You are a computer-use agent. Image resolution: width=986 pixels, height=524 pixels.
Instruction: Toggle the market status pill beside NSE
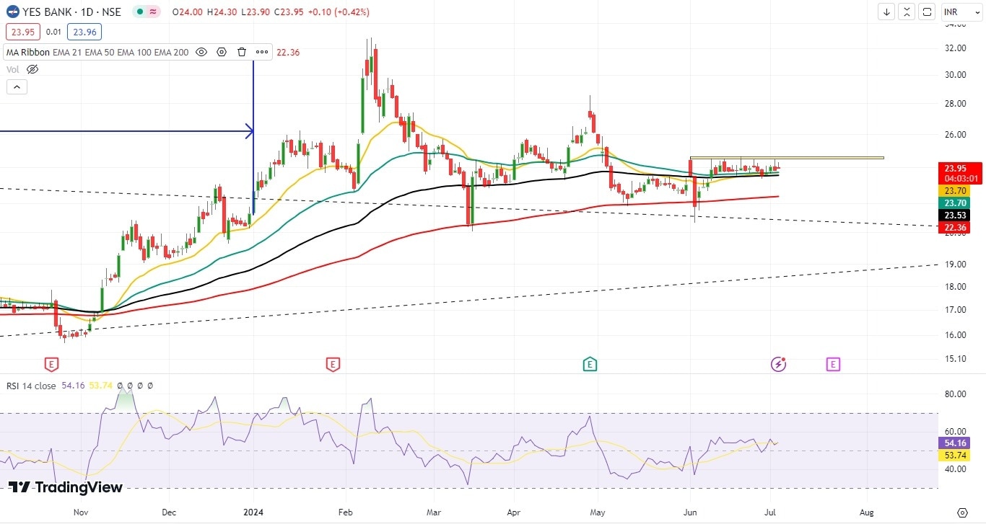(x=144, y=12)
